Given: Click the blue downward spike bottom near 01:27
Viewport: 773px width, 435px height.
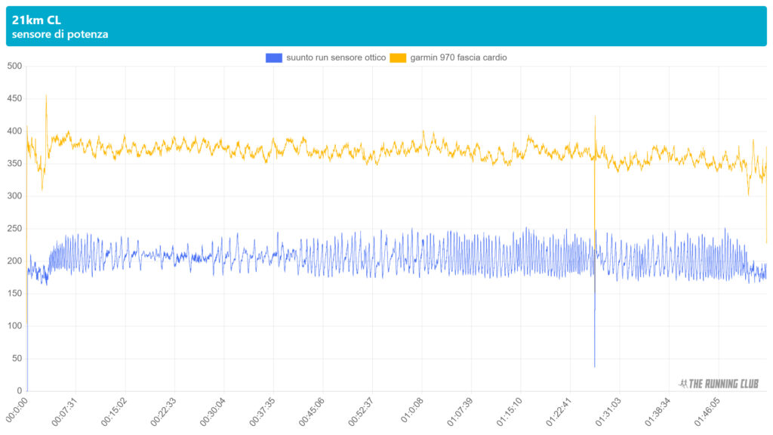Looking at the screenshot, I should tap(594, 366).
